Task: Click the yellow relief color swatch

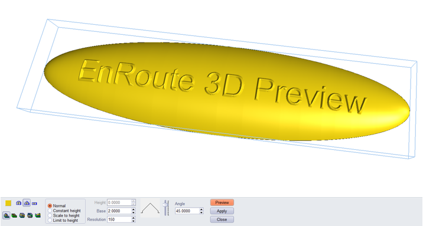Action: click(8, 203)
